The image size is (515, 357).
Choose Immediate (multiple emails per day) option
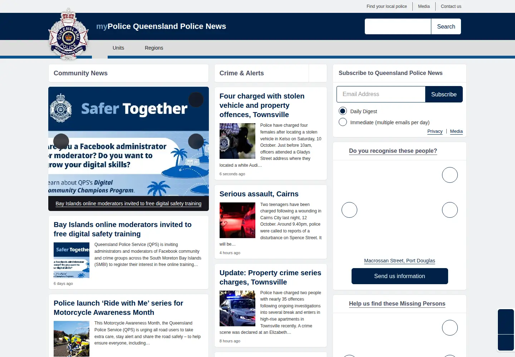click(x=343, y=122)
